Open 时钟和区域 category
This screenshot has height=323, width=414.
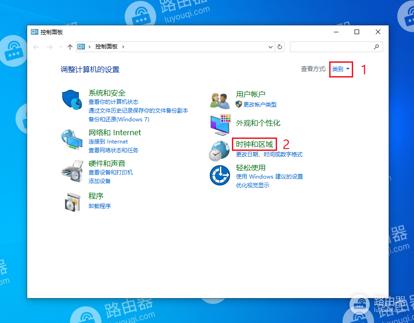pos(254,144)
